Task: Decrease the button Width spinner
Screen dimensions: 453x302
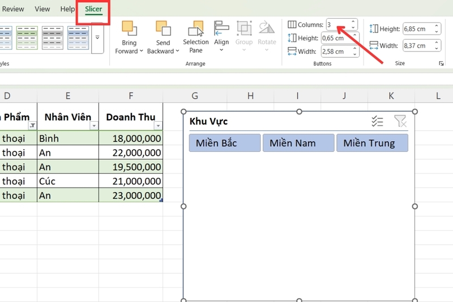Action: point(355,54)
